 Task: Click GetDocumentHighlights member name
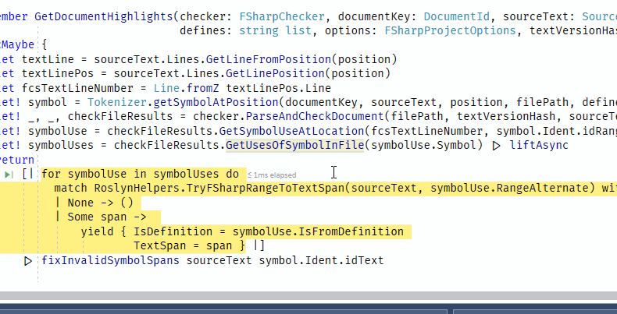click(x=104, y=16)
